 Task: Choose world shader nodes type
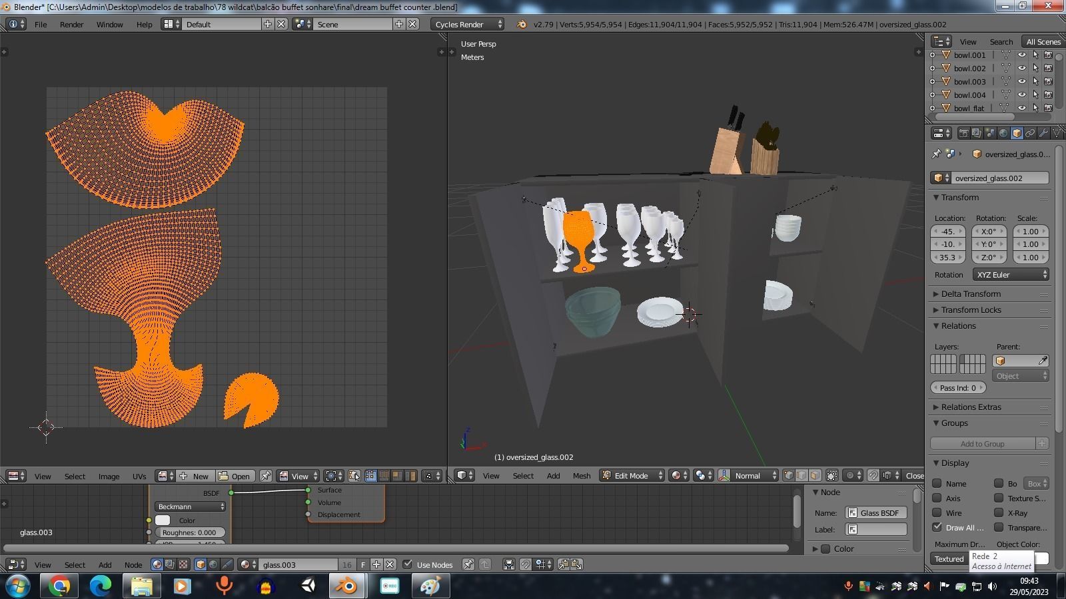[213, 564]
